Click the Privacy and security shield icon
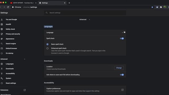The height and width of the screenshot is (95, 169). click(2, 34)
